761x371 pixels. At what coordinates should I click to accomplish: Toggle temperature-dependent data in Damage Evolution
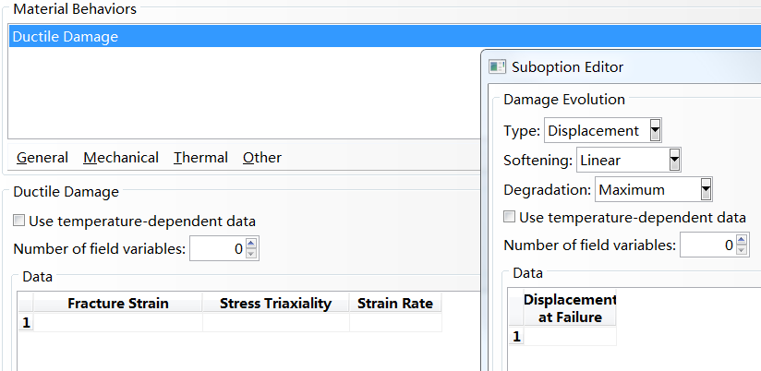click(x=510, y=218)
